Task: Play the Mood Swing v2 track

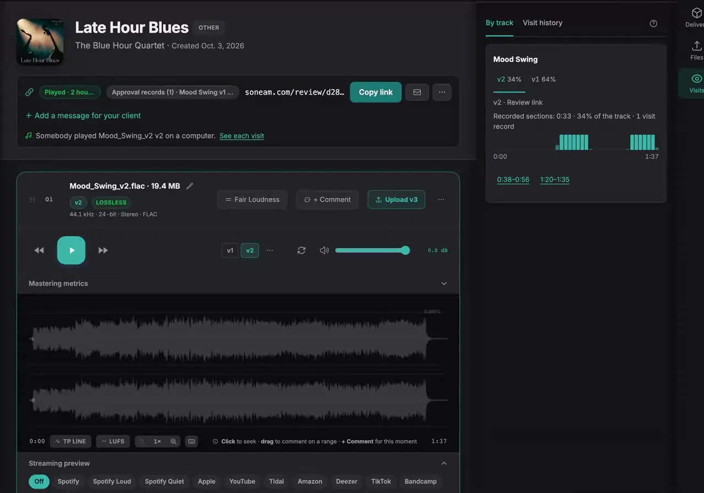Action: (x=71, y=250)
